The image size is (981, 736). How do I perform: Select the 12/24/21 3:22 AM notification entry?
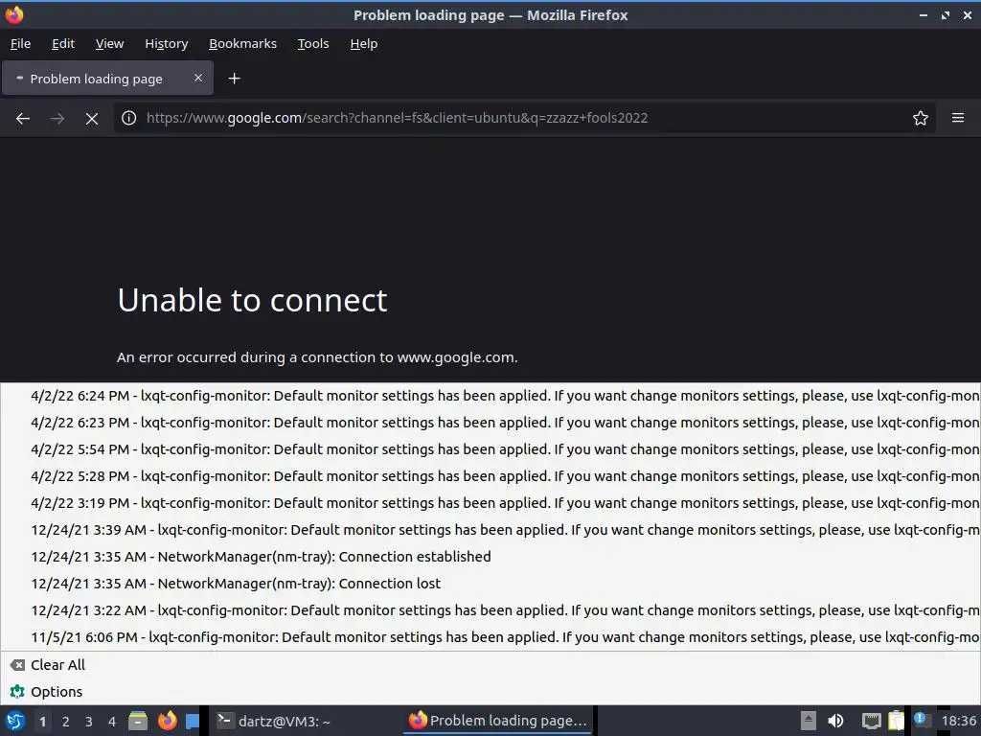pyautogui.click(x=490, y=610)
